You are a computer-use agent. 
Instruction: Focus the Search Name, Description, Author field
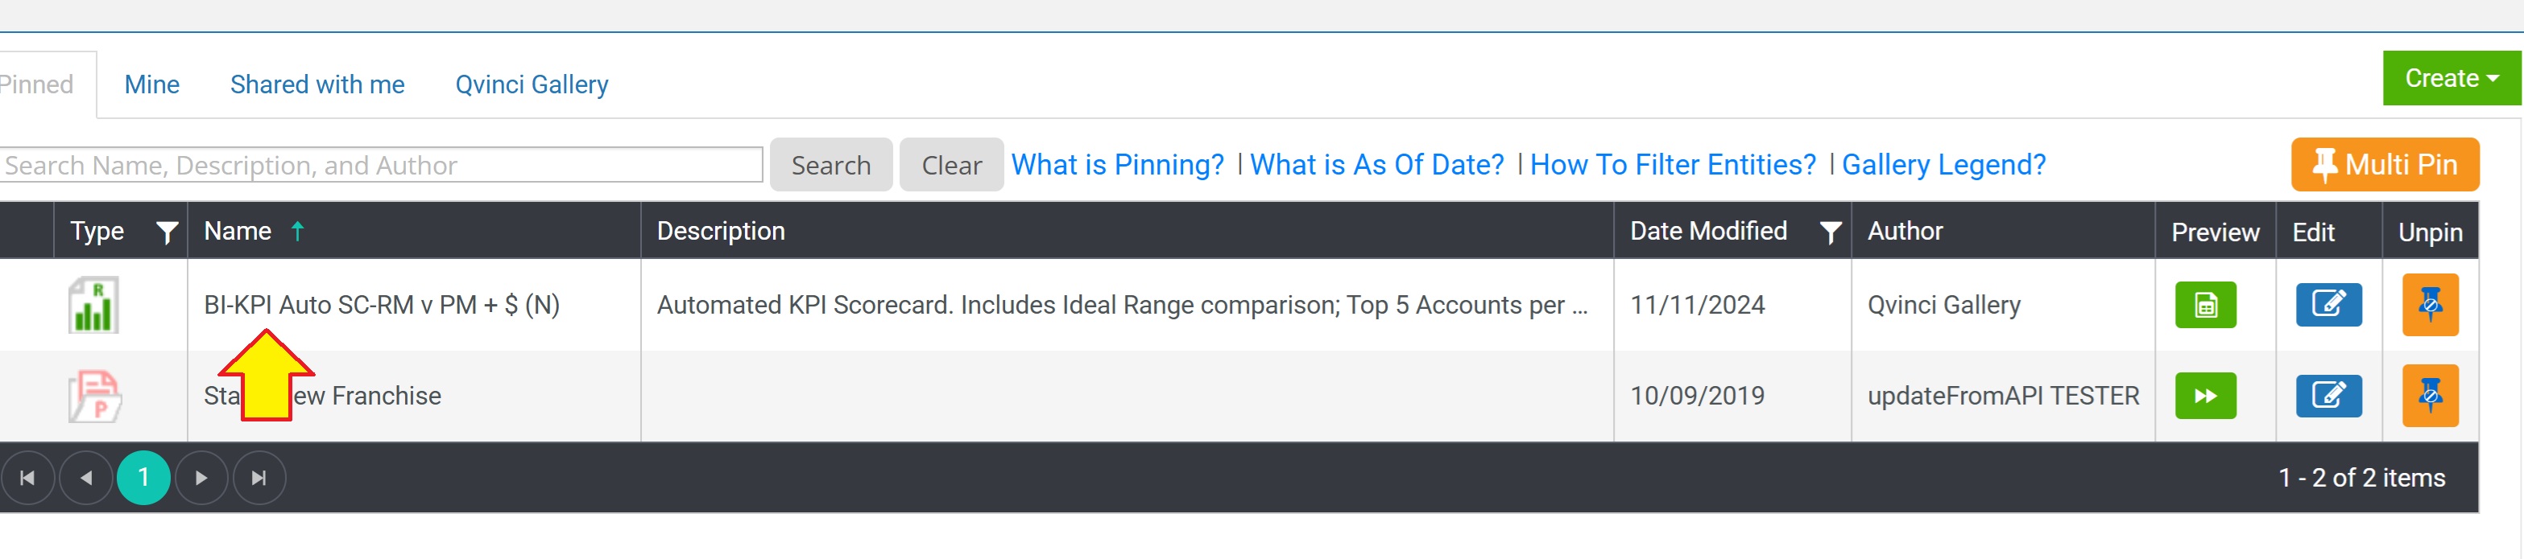coord(381,164)
